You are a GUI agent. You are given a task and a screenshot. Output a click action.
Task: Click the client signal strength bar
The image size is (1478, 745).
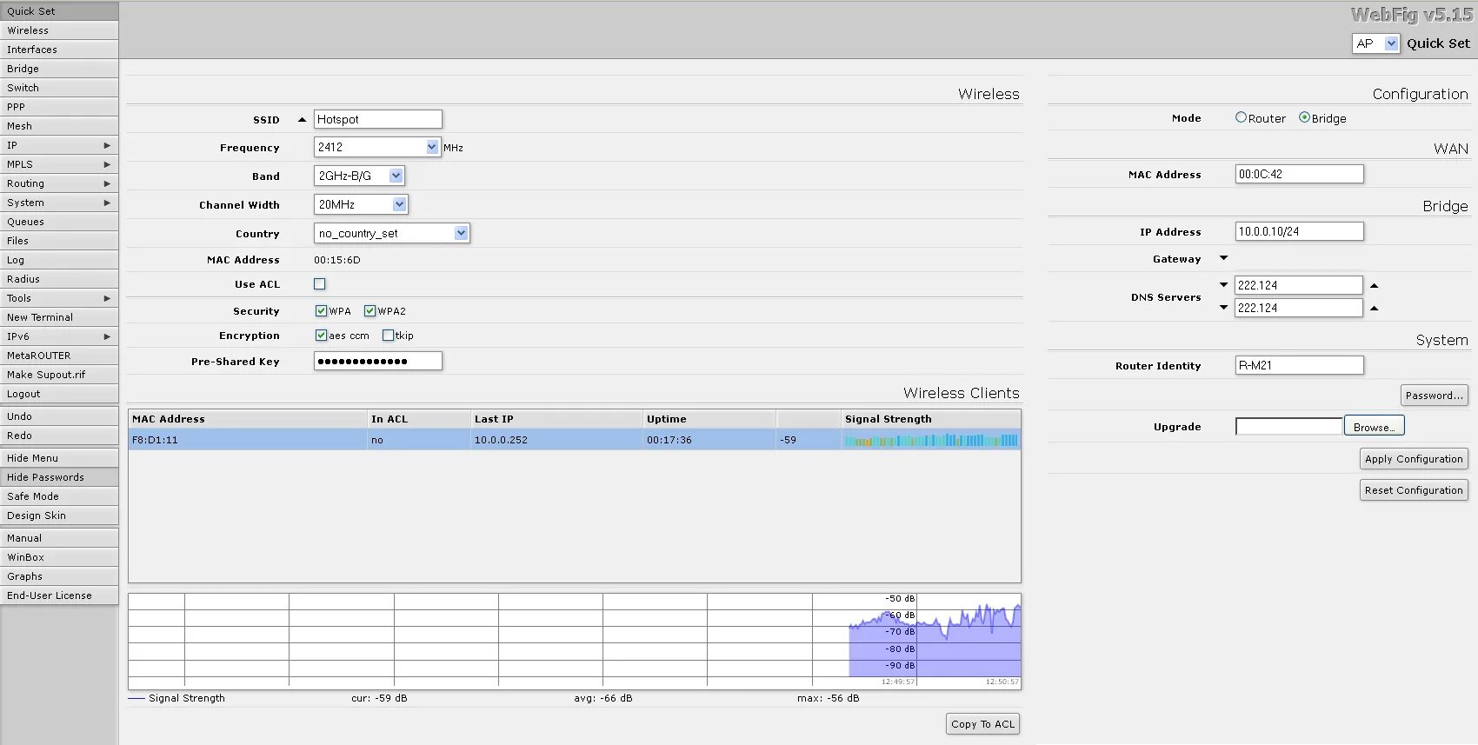click(930, 441)
